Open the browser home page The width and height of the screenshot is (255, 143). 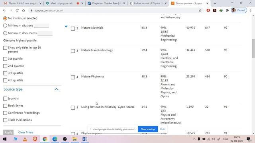coord(24,10)
